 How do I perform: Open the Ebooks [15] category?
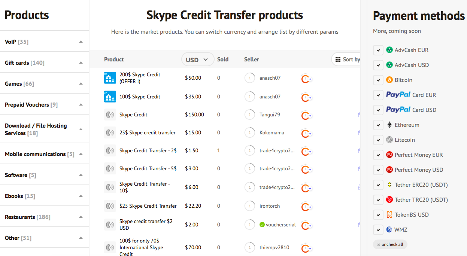20,196
